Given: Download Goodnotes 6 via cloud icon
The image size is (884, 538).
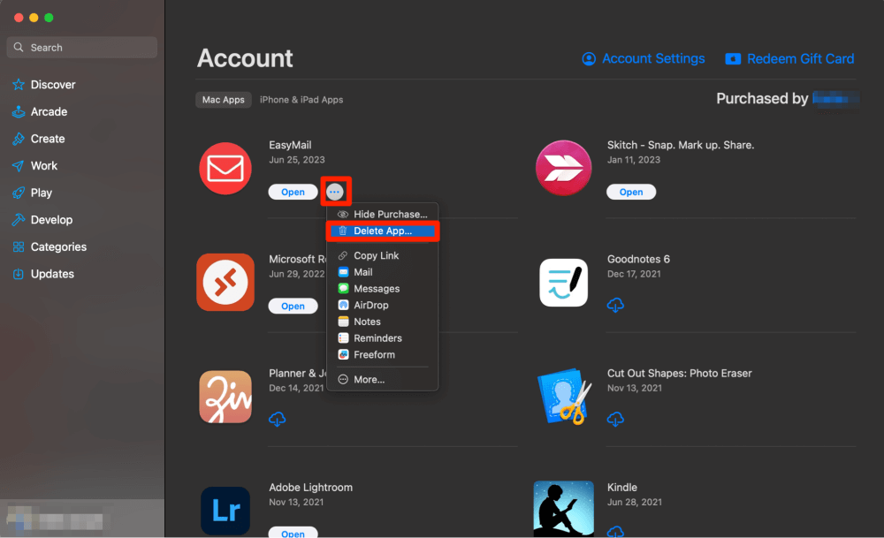Looking at the screenshot, I should [x=616, y=305].
